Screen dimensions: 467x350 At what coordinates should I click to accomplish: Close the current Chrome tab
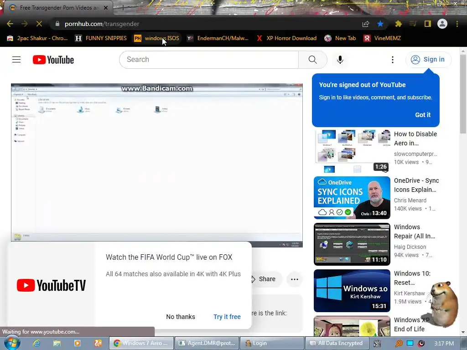tap(106, 8)
